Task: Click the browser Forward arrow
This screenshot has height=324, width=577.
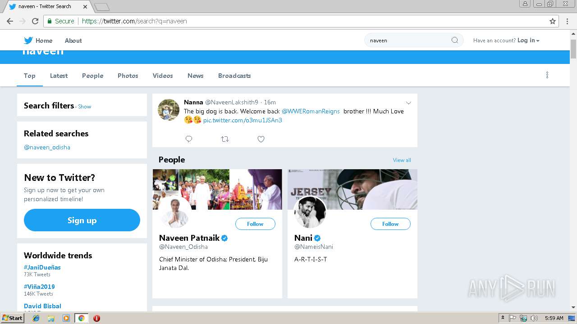Action: click(x=23, y=21)
